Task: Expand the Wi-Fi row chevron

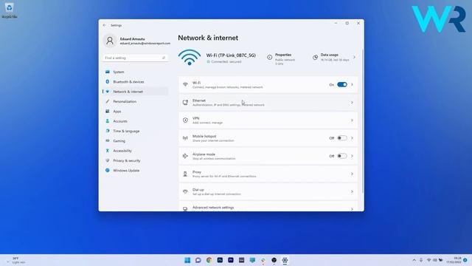Action: [352, 84]
